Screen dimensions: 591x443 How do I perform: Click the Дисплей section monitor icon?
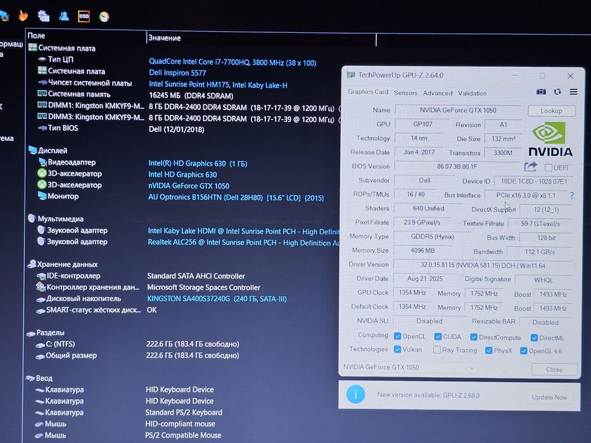coord(32,150)
